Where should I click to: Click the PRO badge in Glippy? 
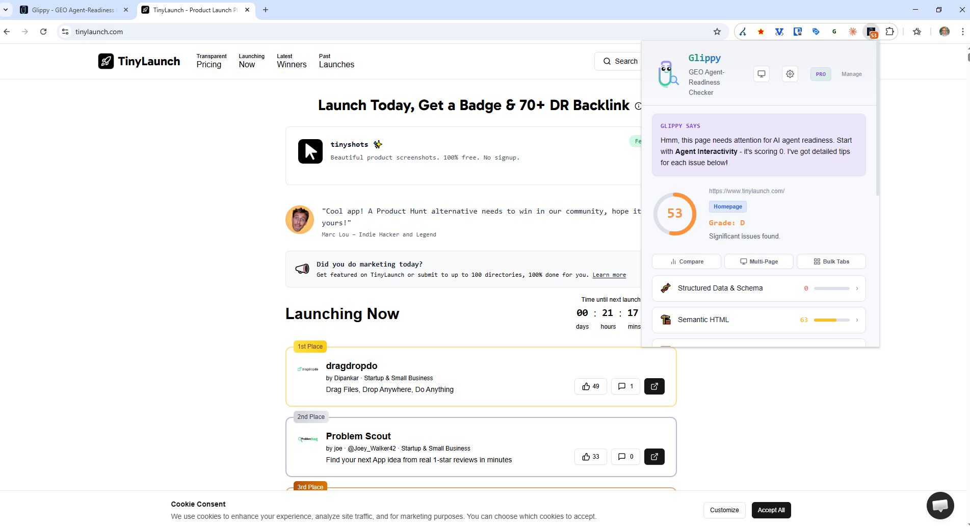pos(820,74)
